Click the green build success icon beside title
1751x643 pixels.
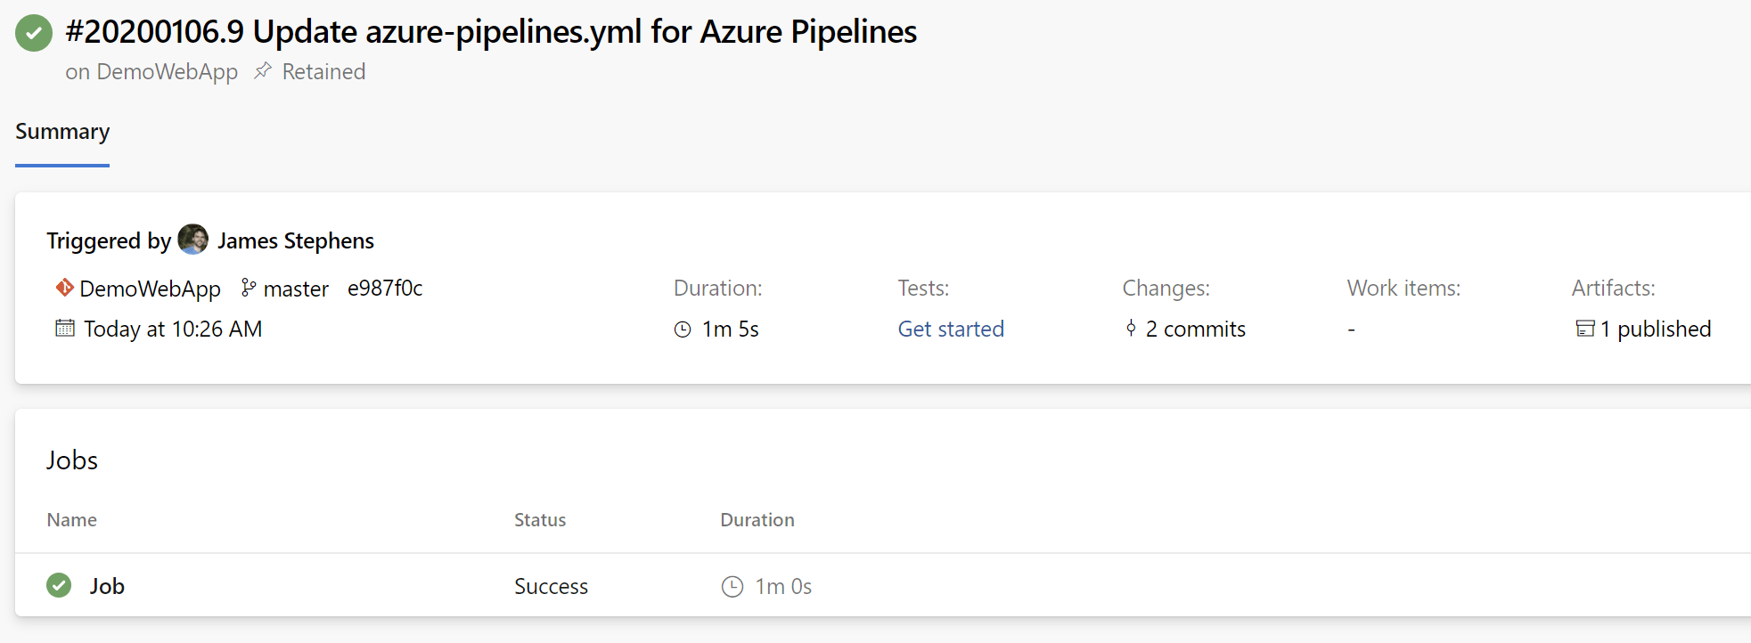(x=34, y=33)
